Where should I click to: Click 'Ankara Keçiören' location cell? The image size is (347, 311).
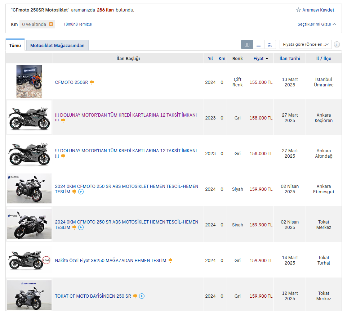(324, 118)
